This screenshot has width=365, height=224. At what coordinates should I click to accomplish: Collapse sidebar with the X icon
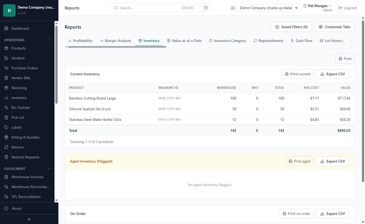click(x=29, y=219)
